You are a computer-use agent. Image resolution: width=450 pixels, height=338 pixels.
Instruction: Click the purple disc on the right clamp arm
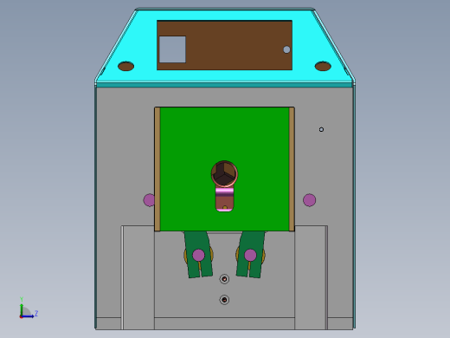(250, 255)
